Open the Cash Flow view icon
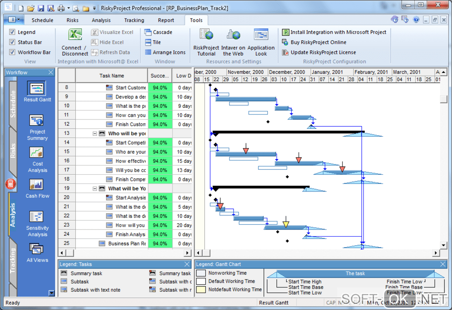Viewport: 452px width, 310px height. (x=37, y=184)
